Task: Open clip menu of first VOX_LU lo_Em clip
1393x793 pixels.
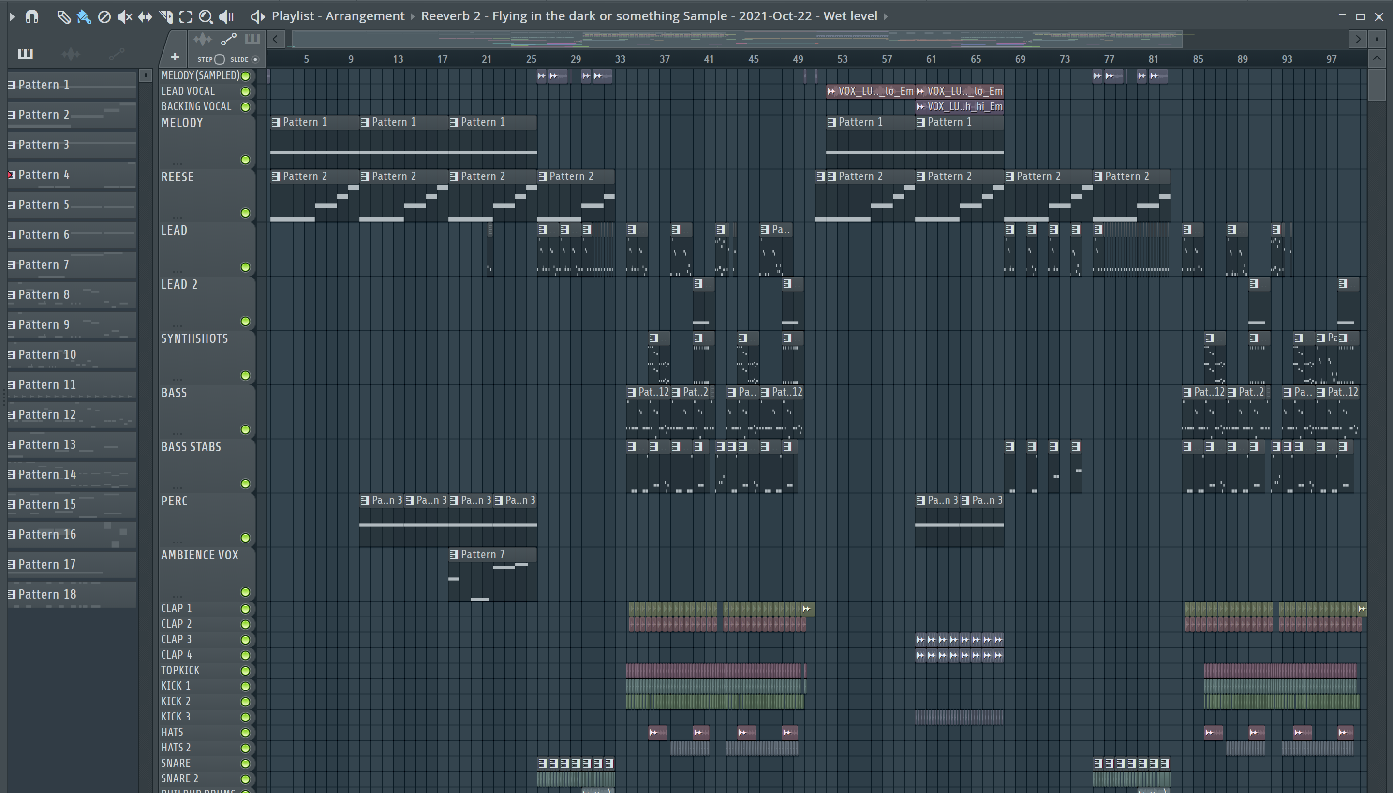Action: click(831, 91)
